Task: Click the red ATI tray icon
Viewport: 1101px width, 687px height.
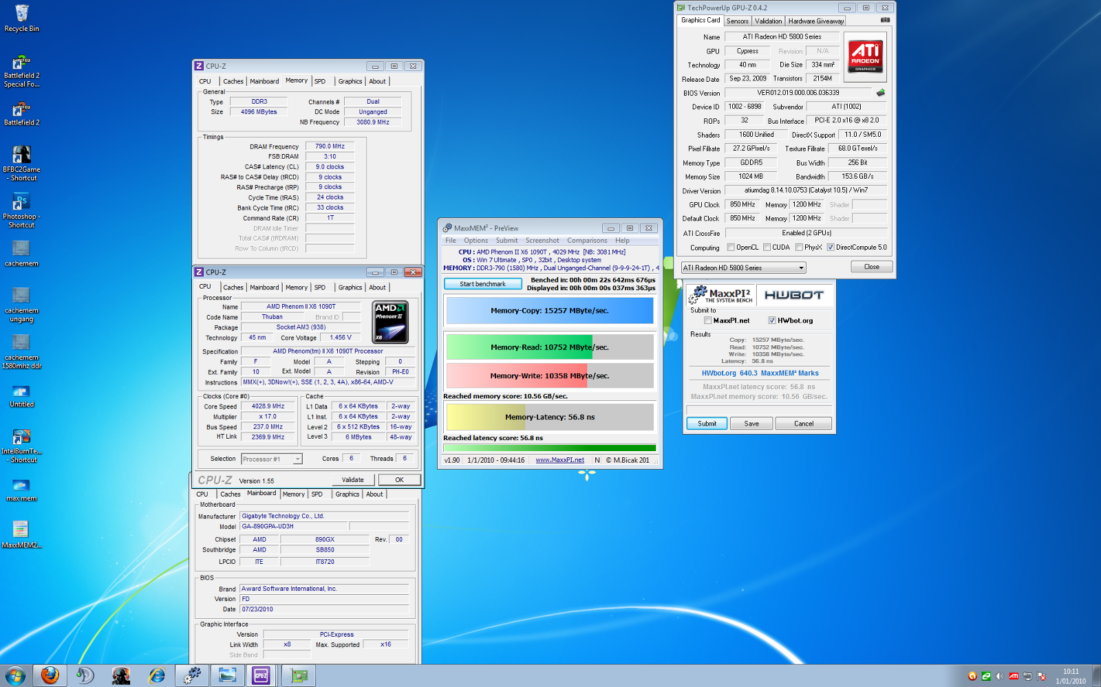Action: (x=1014, y=676)
